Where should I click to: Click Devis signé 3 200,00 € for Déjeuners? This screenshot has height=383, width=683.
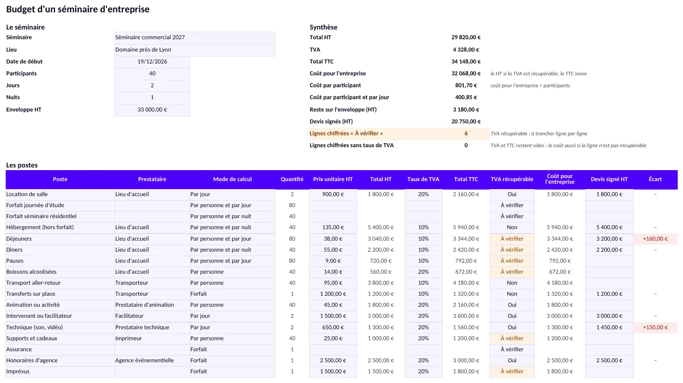[609, 239]
